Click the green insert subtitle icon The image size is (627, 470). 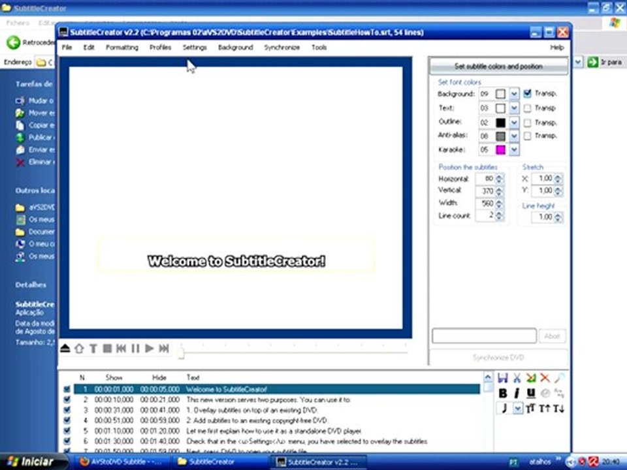[530, 378]
